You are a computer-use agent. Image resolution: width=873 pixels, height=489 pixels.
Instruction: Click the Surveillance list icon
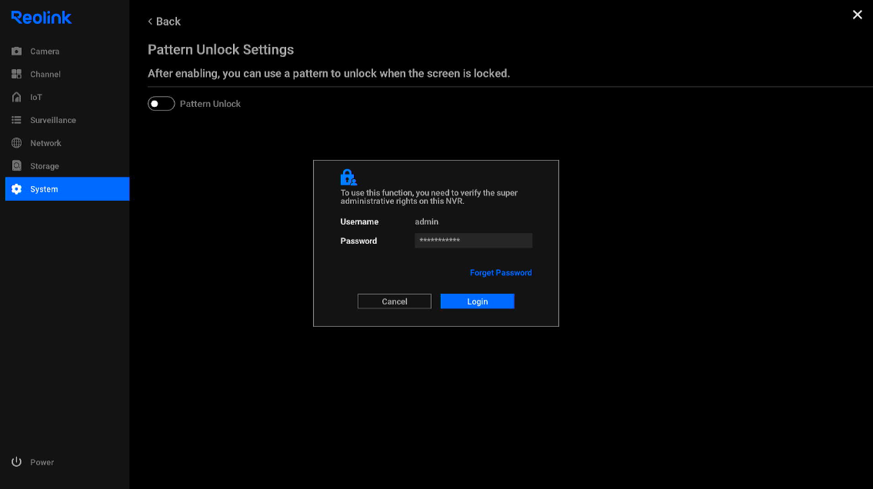(17, 120)
